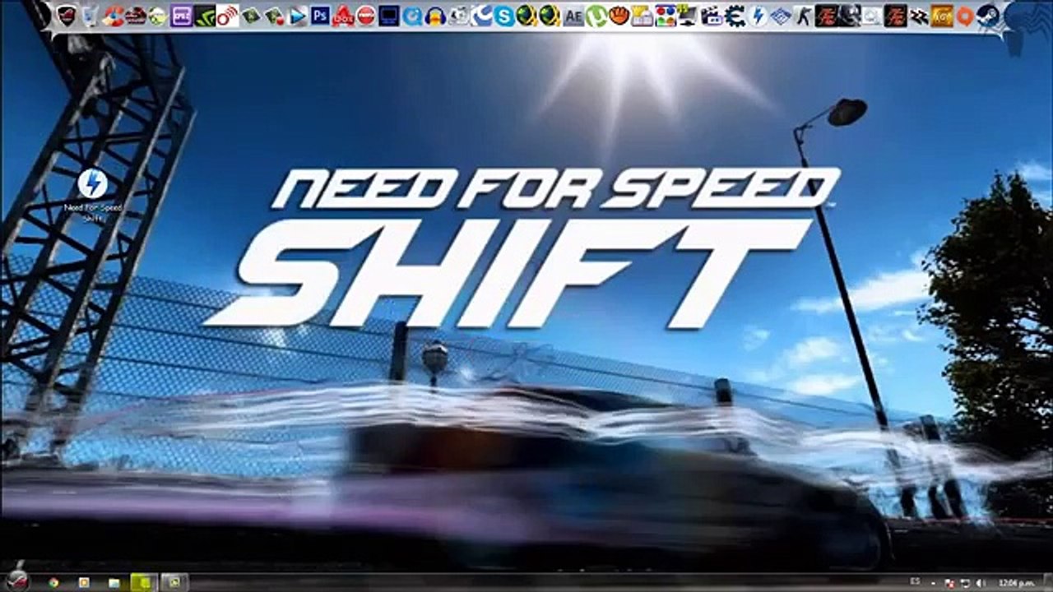The image size is (1053, 592).
Task: Open Steam from the top dock
Action: pos(988,16)
